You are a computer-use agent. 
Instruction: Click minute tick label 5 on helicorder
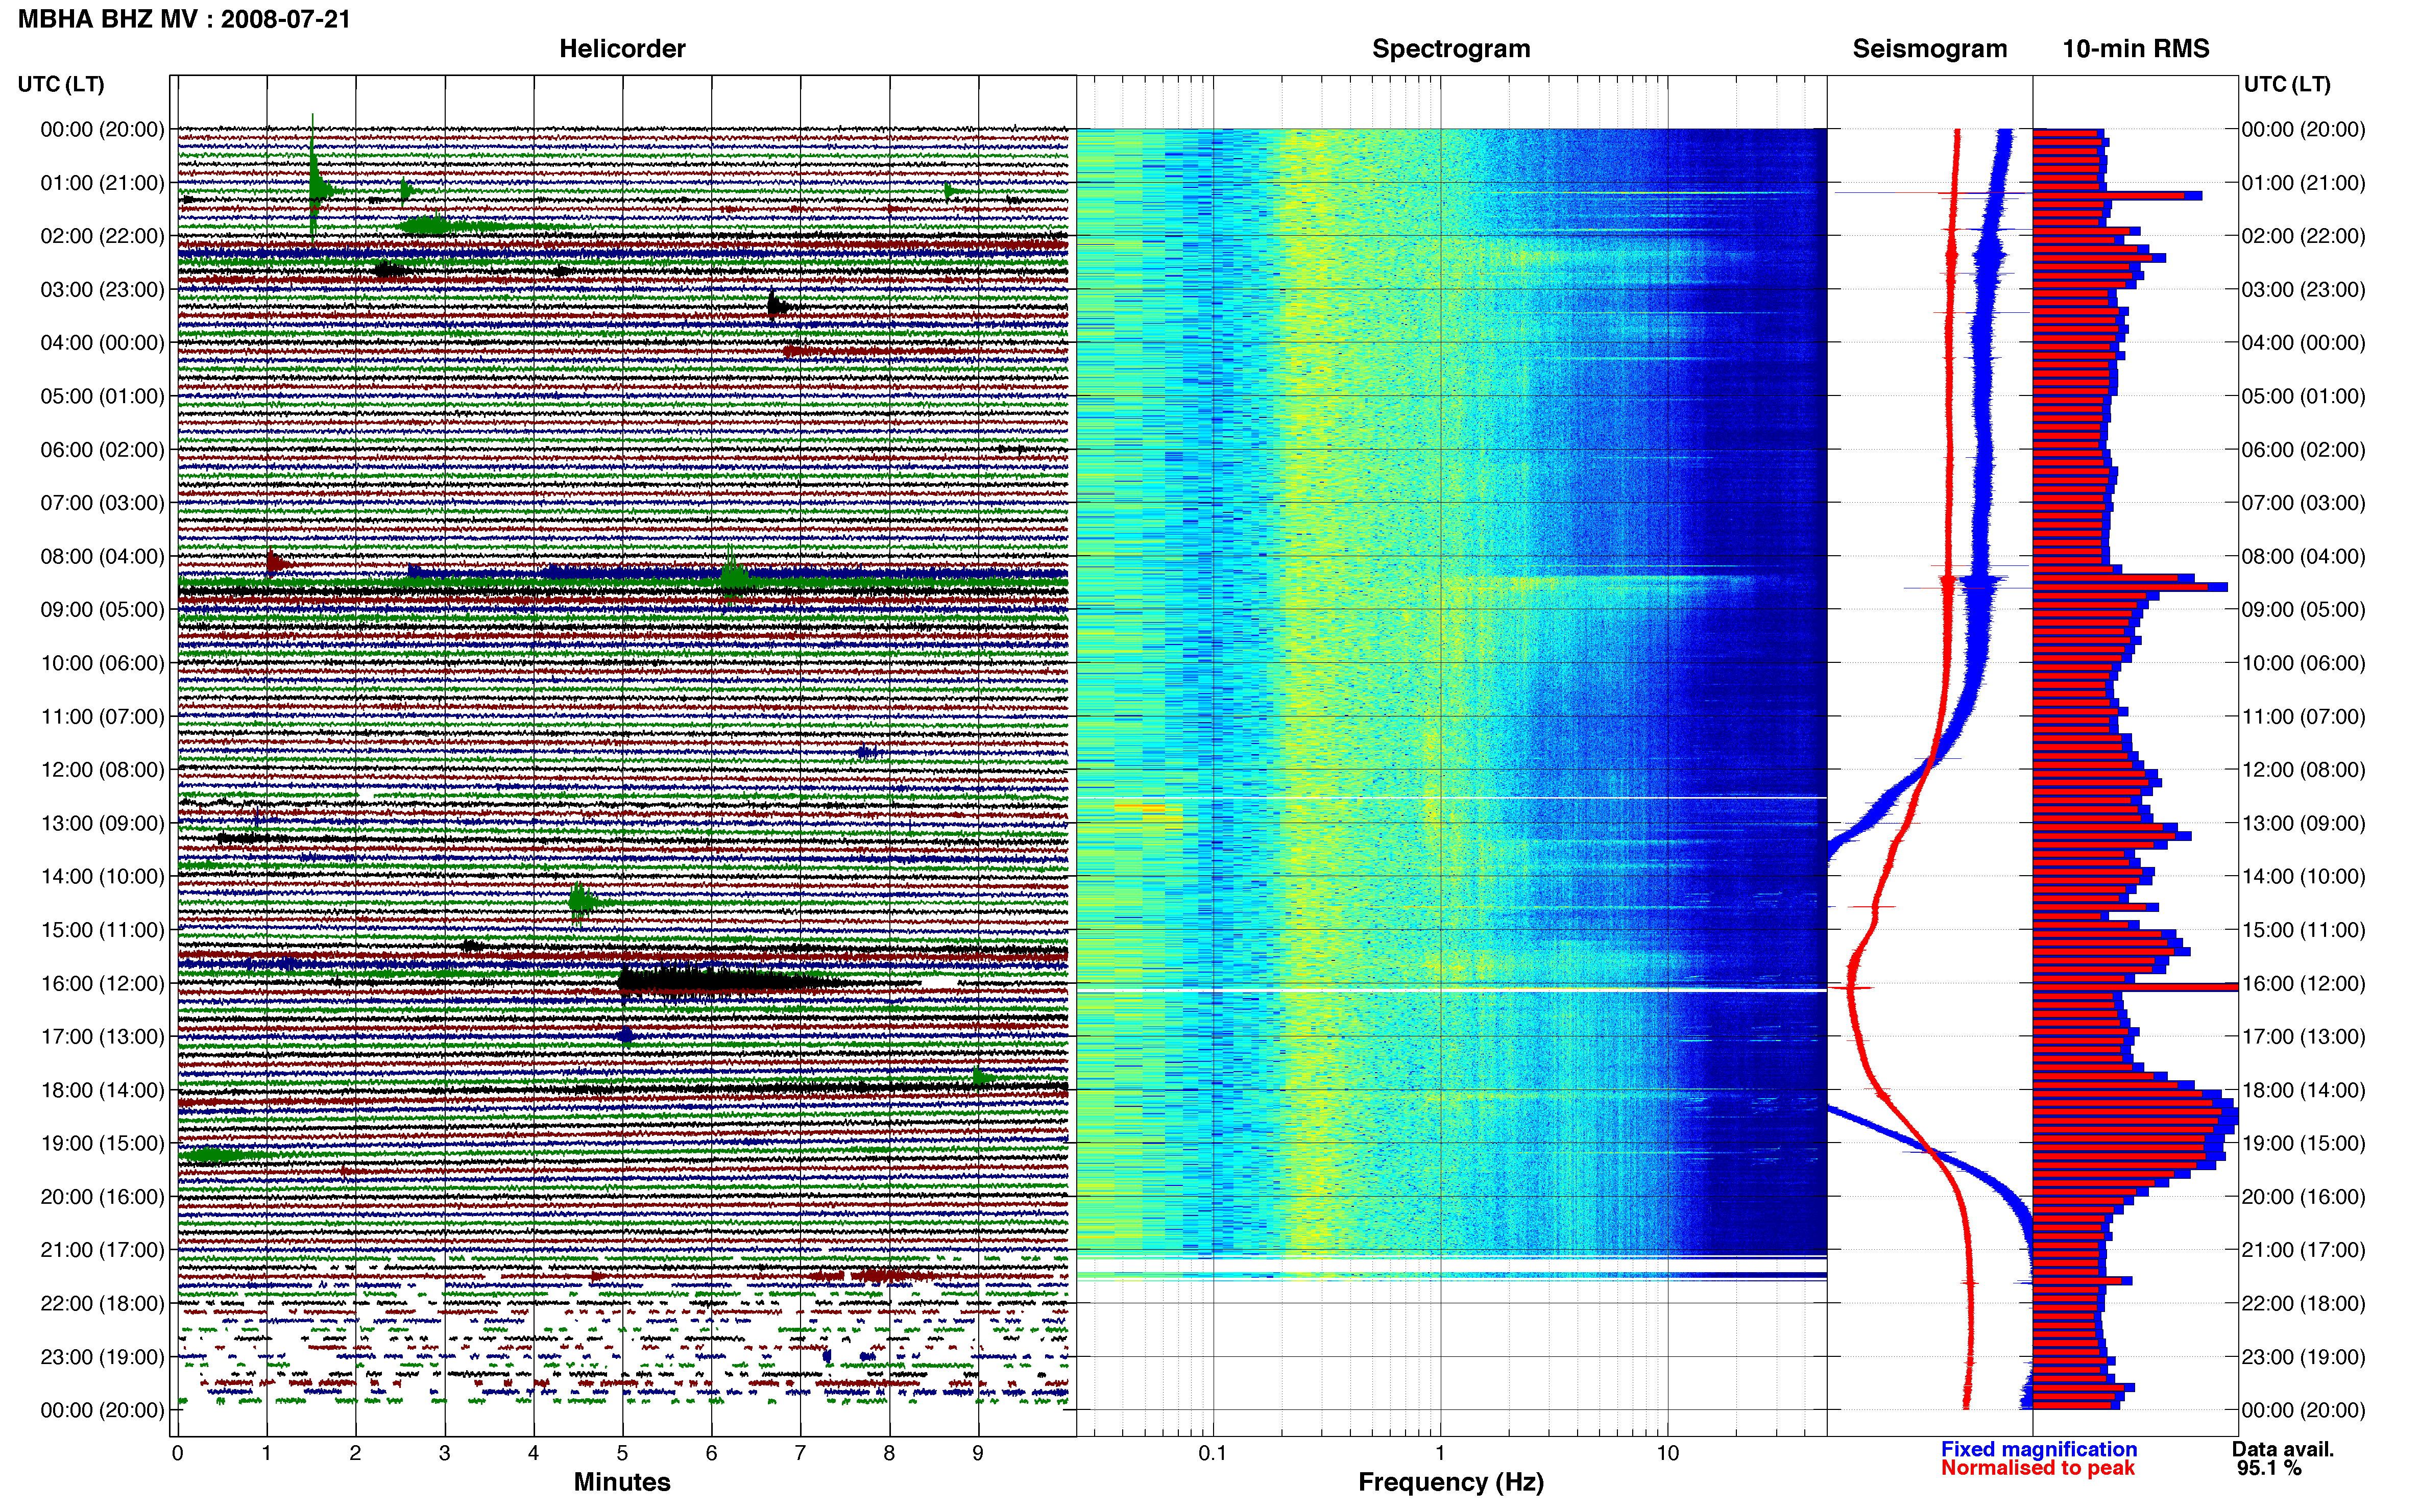point(622,1453)
